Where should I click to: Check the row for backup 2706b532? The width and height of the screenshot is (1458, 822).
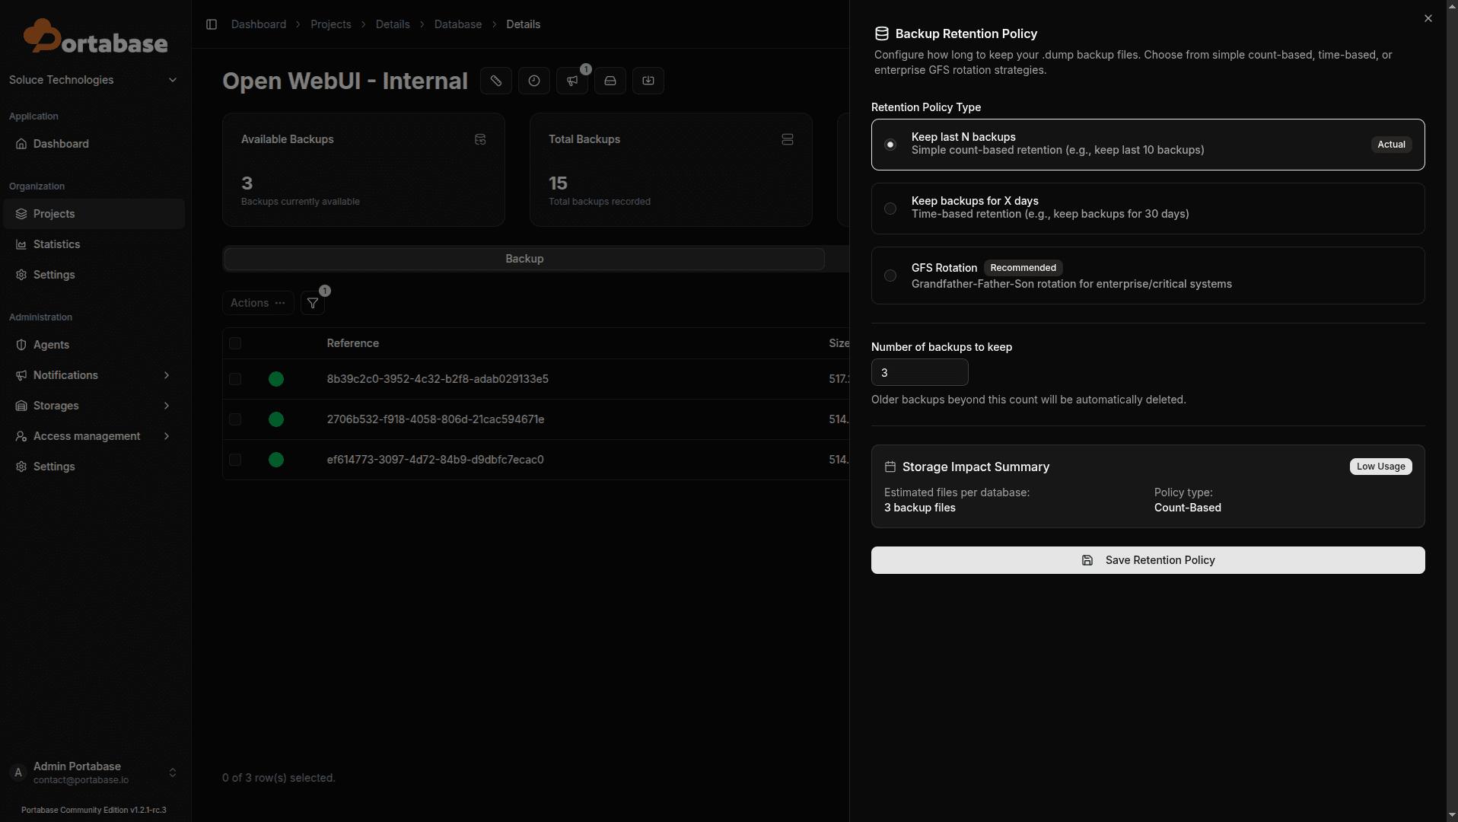tap(235, 419)
